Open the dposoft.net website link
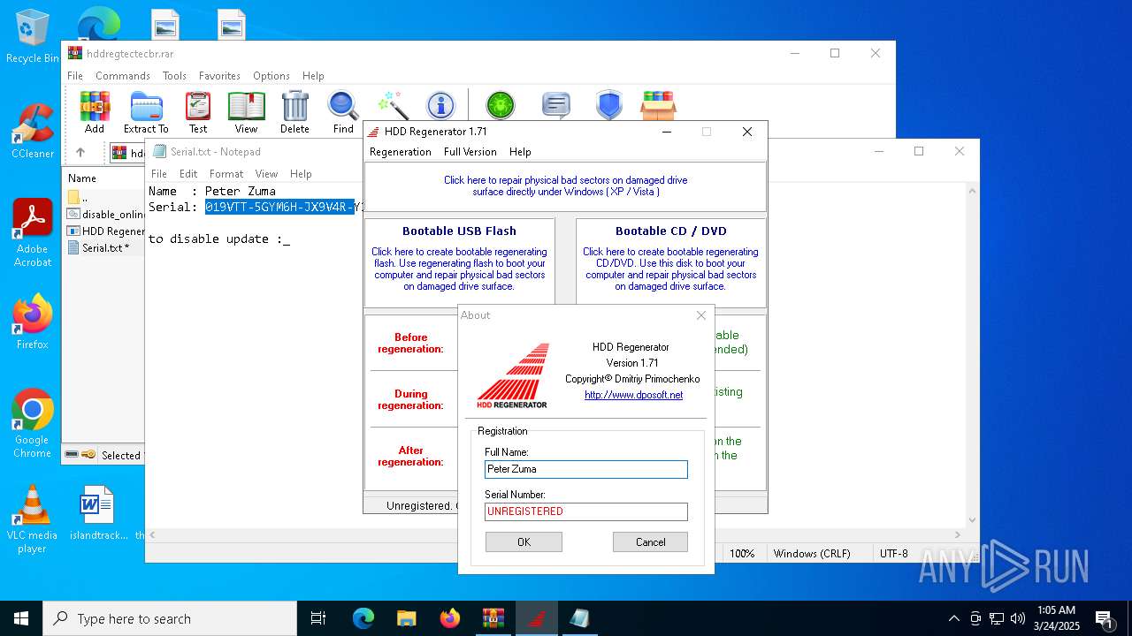This screenshot has width=1132, height=636. click(634, 395)
